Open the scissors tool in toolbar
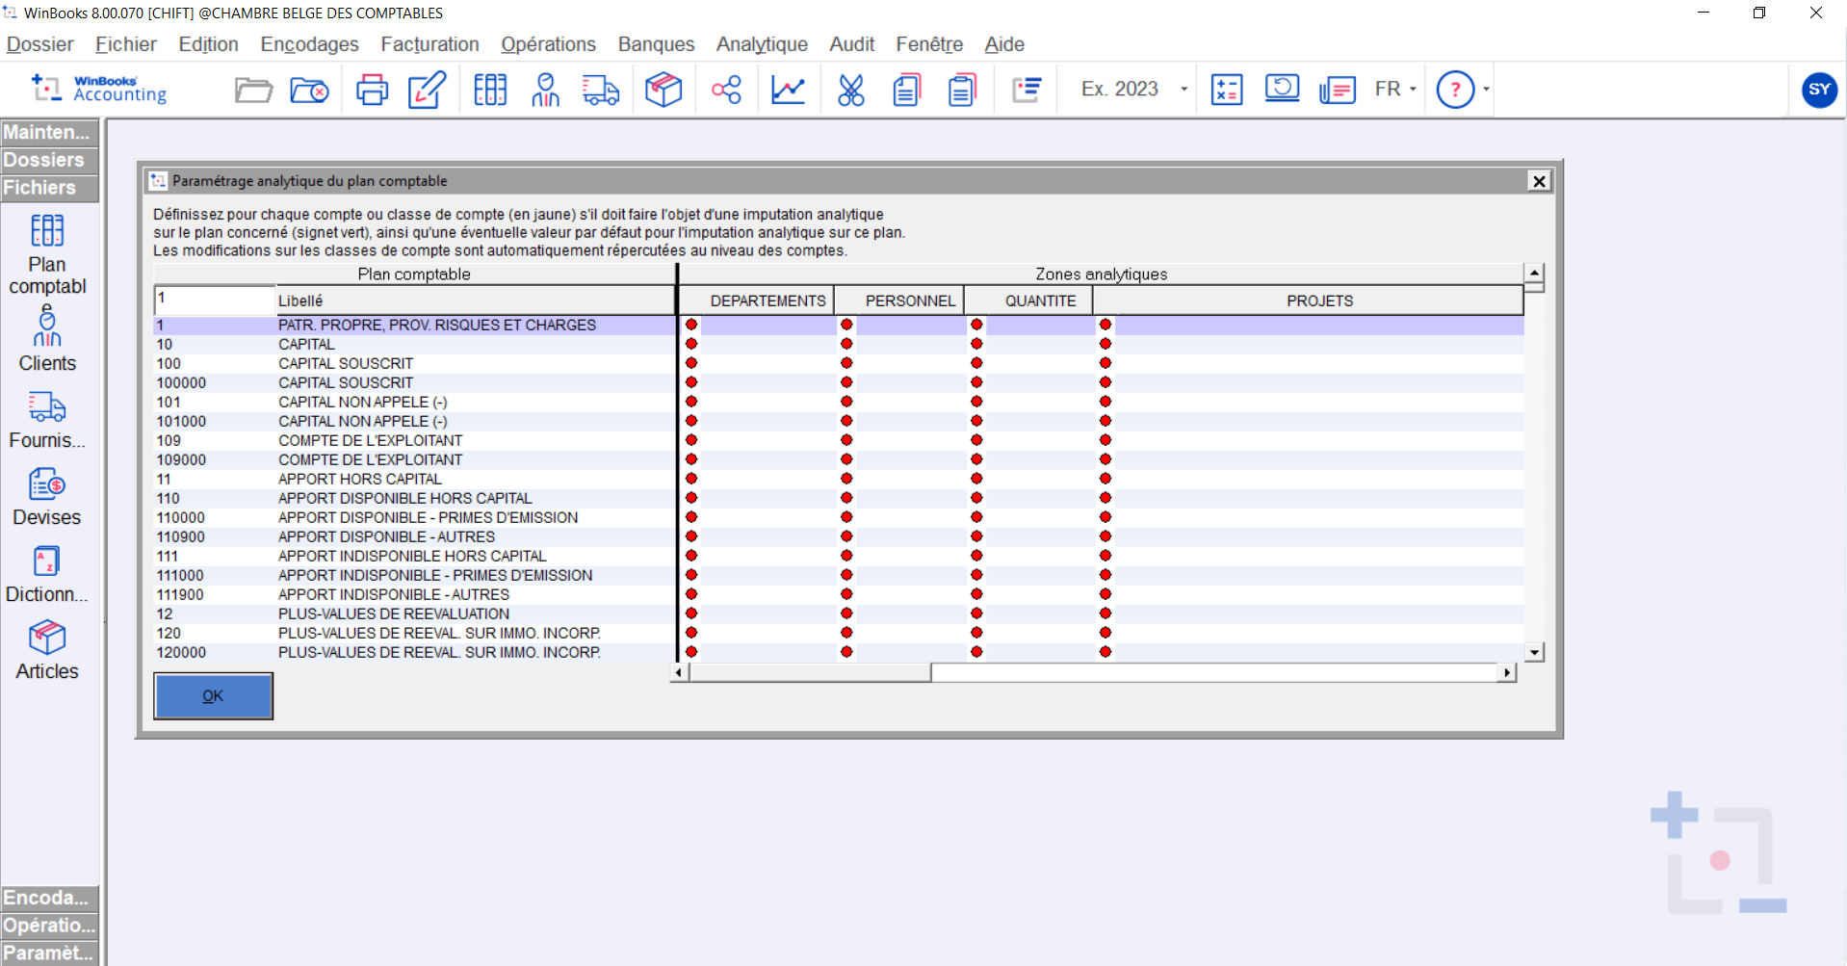The image size is (1847, 966). point(850,90)
